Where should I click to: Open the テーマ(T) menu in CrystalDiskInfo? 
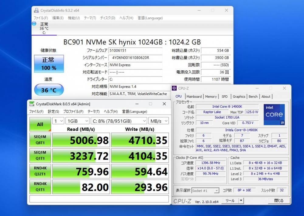click(x=90, y=18)
